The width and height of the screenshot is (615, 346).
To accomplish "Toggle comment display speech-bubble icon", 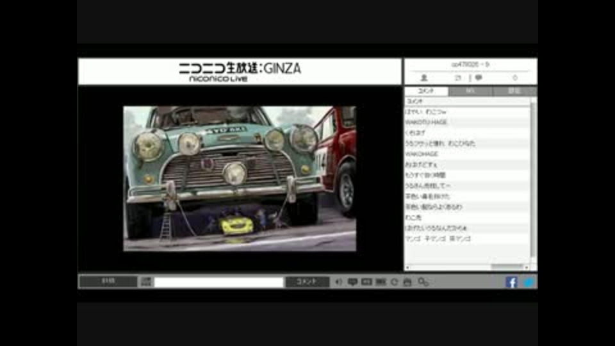I will click(x=352, y=282).
